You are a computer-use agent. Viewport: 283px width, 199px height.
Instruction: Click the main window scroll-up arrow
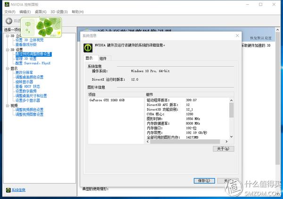click(x=278, y=30)
